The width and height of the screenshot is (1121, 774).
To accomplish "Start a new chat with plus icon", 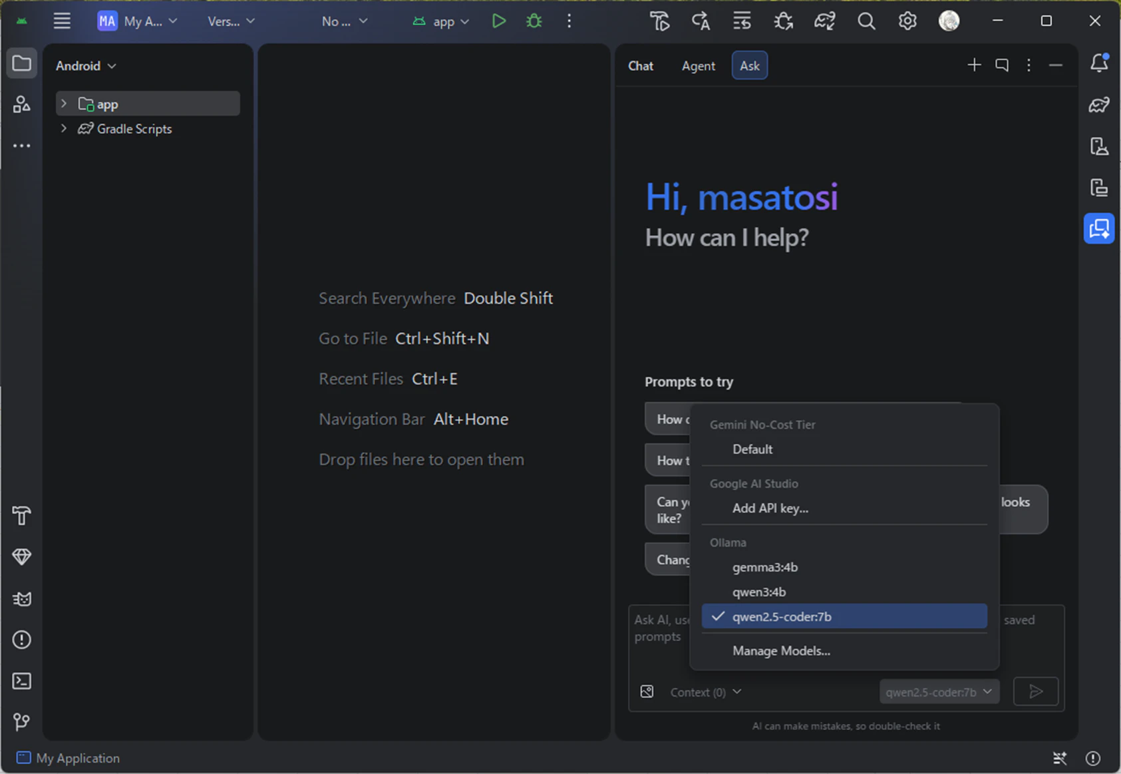I will pyautogui.click(x=974, y=65).
